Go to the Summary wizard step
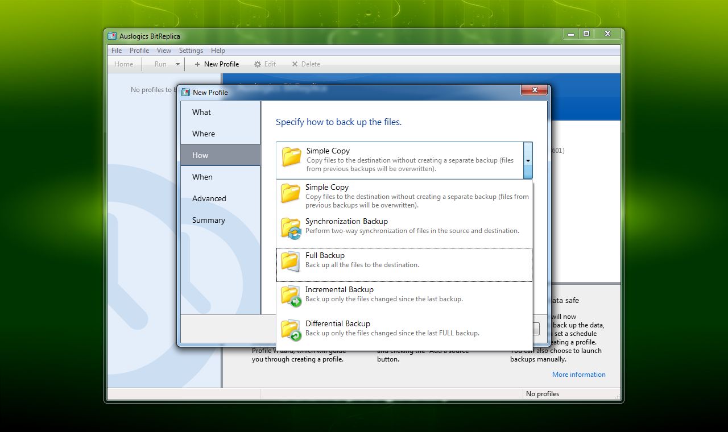 click(x=221, y=220)
